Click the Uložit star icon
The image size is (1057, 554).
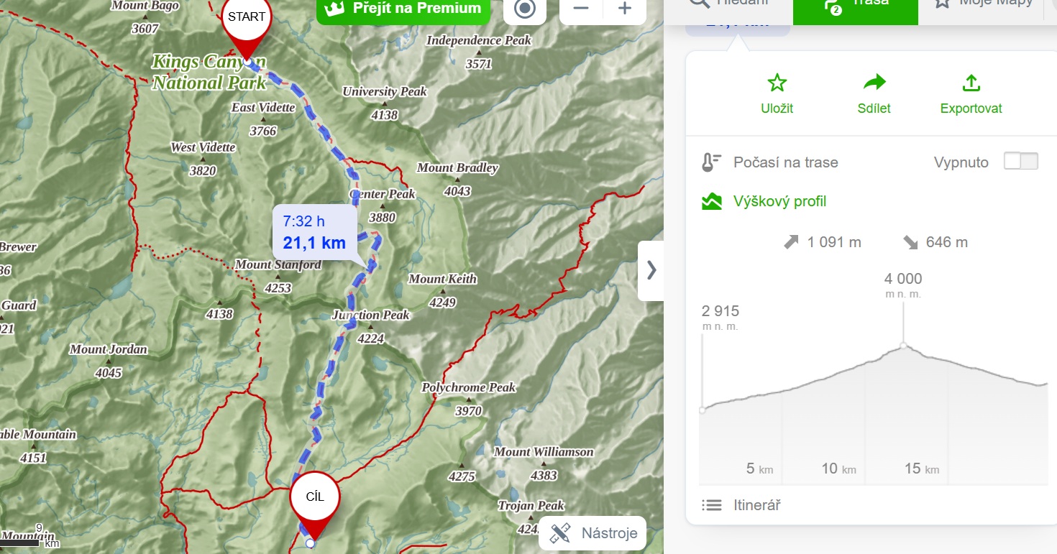(x=777, y=83)
